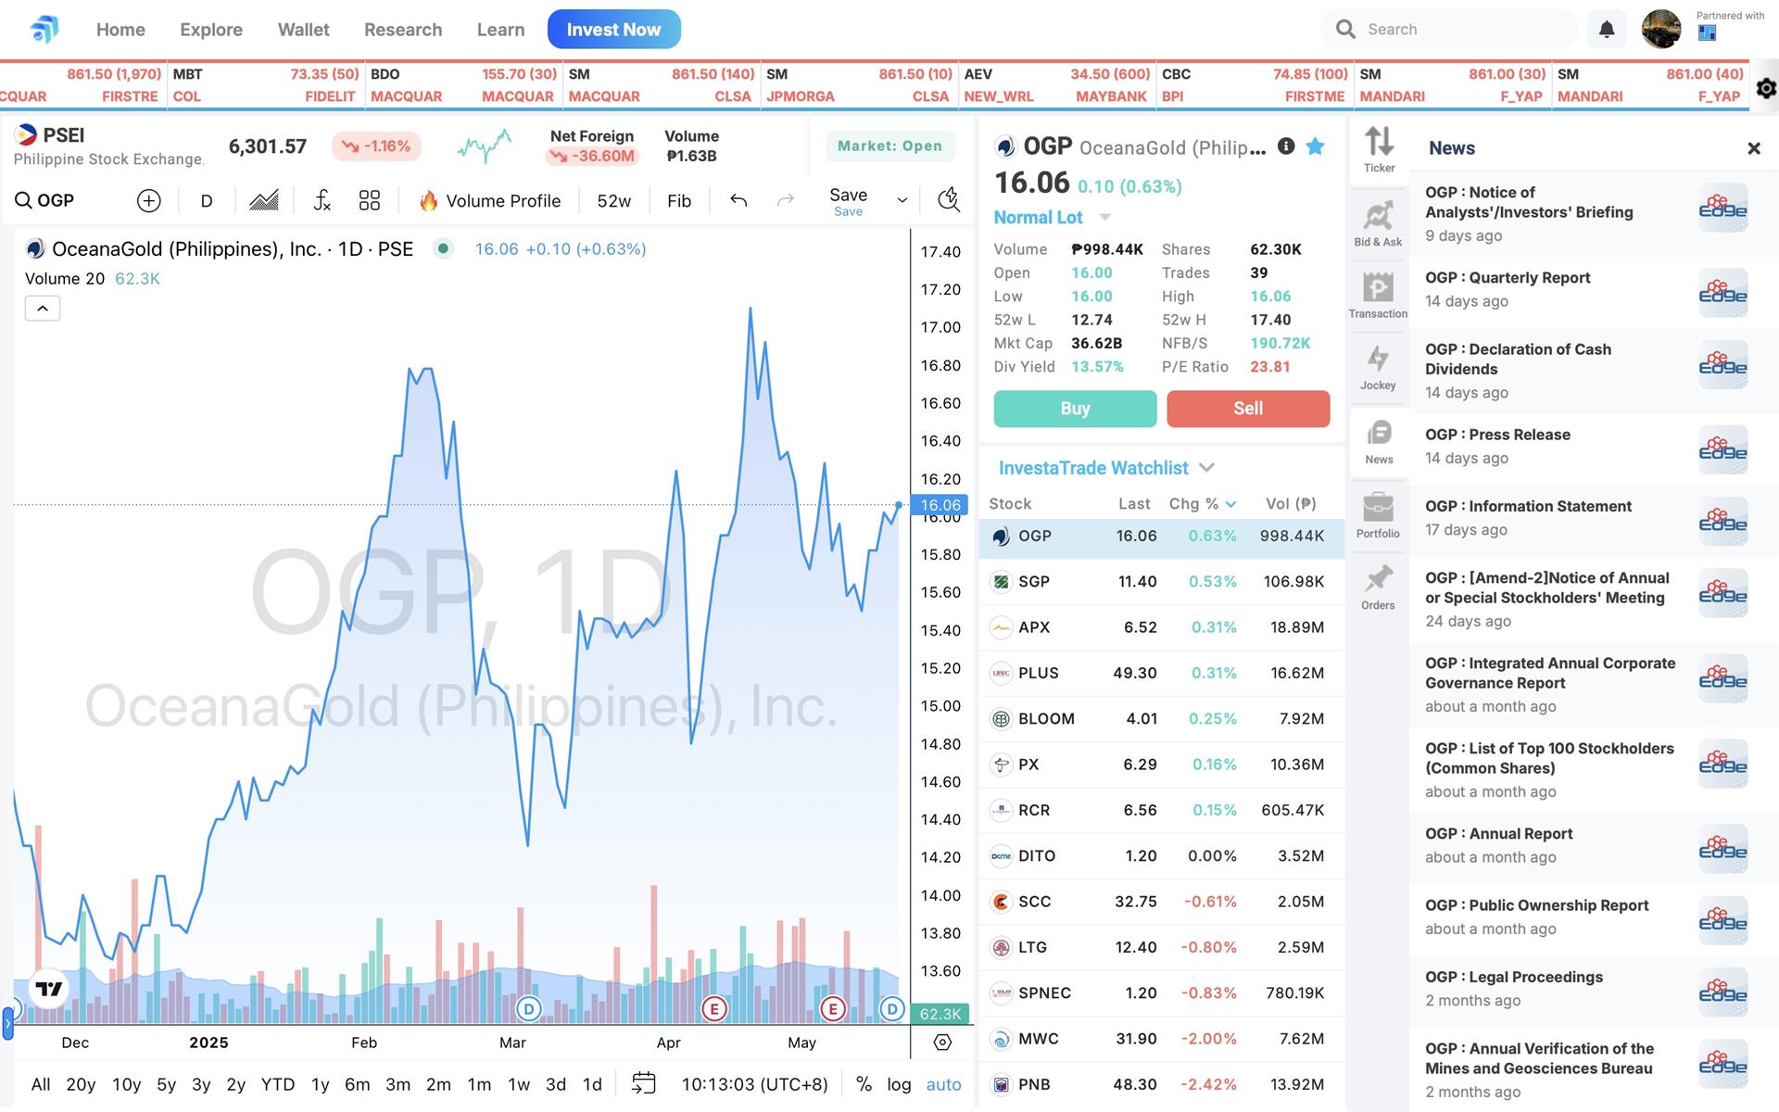1779x1112 pixels.
Task: Open the Explore nav tab
Action: pos(211,30)
